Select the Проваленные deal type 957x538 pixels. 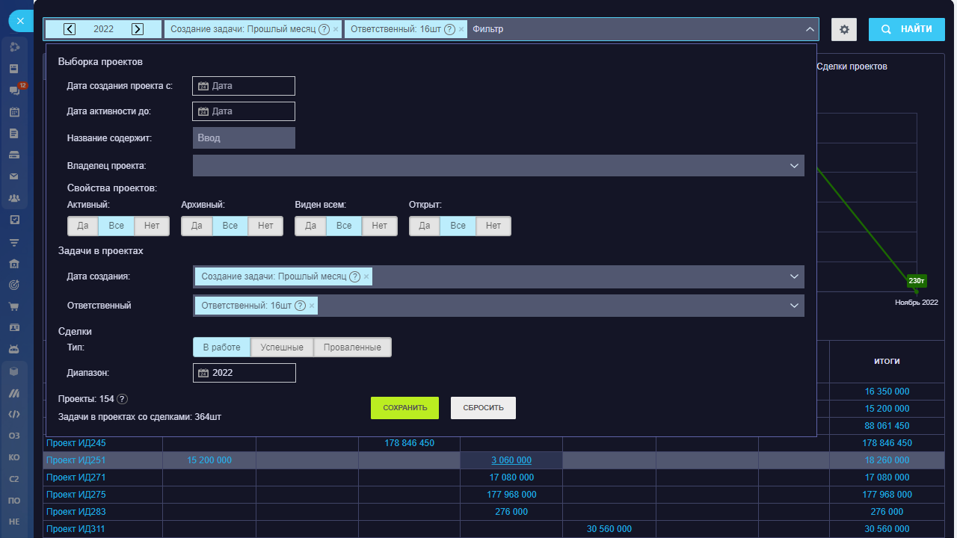coord(352,347)
